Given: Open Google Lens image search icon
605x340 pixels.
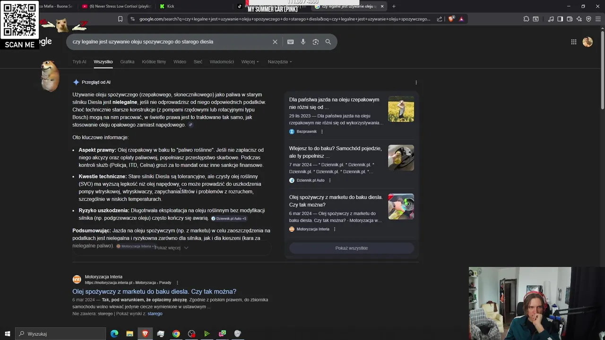Looking at the screenshot, I should click(x=316, y=42).
